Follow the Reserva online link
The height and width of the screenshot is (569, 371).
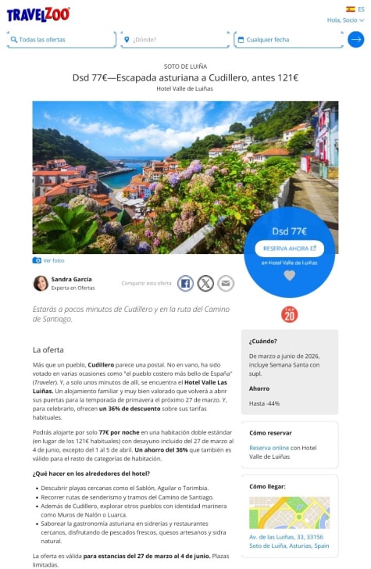click(269, 448)
